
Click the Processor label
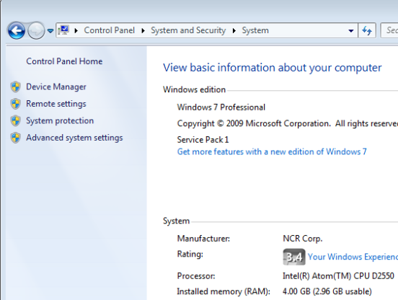point(196,276)
